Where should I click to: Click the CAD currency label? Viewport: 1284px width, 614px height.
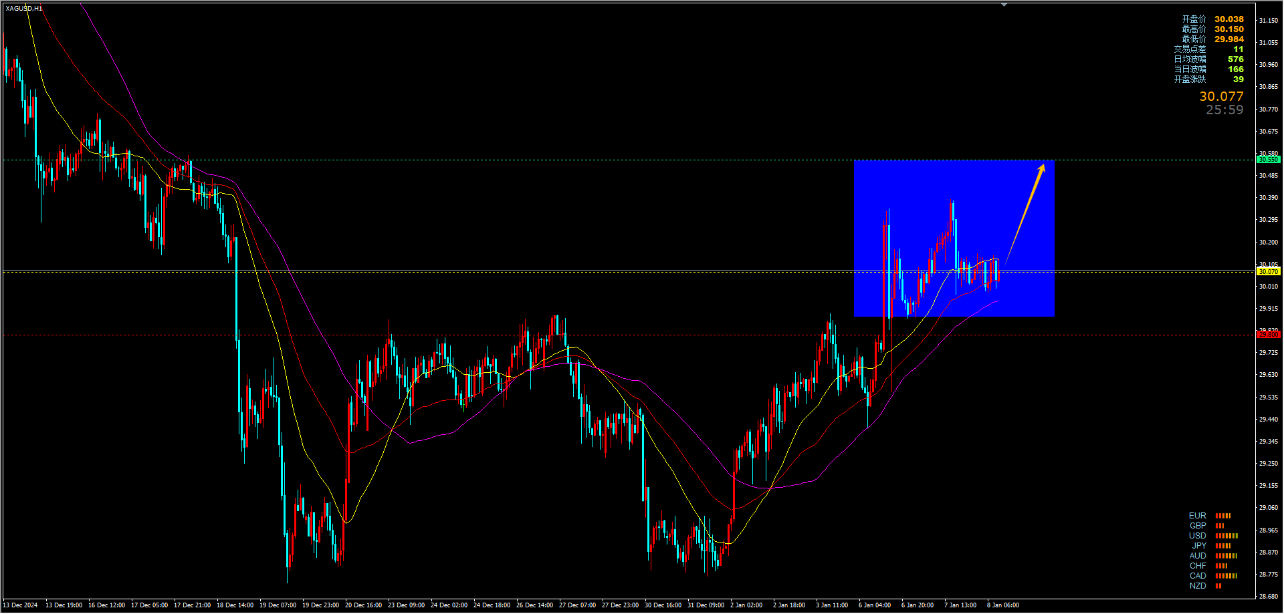(1197, 576)
